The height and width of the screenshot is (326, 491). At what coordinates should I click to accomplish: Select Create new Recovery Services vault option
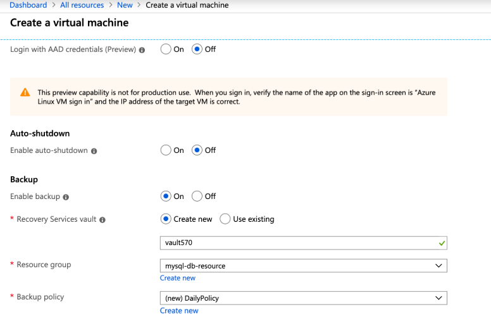point(166,219)
